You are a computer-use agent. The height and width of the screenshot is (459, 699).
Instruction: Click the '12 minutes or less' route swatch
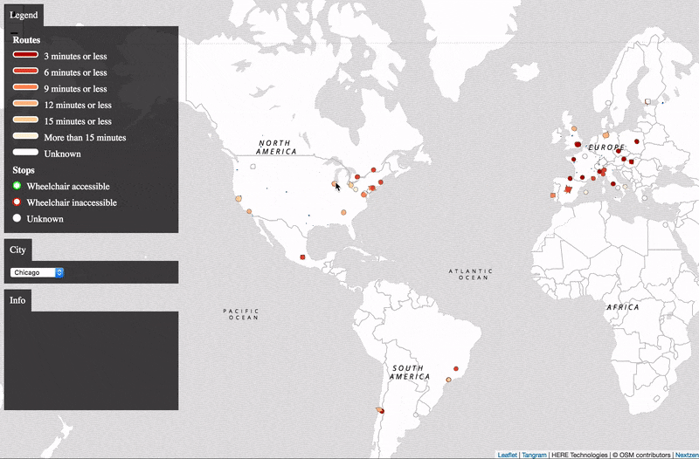[25, 104]
